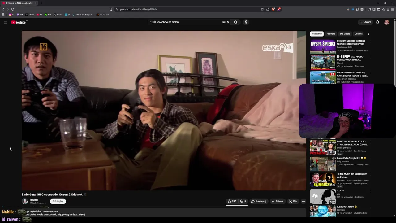Click the Udostępnij share button

(259, 201)
